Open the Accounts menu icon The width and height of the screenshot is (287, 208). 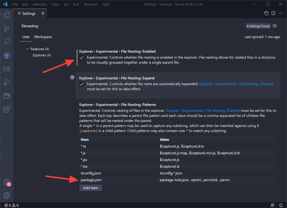tap(7, 182)
